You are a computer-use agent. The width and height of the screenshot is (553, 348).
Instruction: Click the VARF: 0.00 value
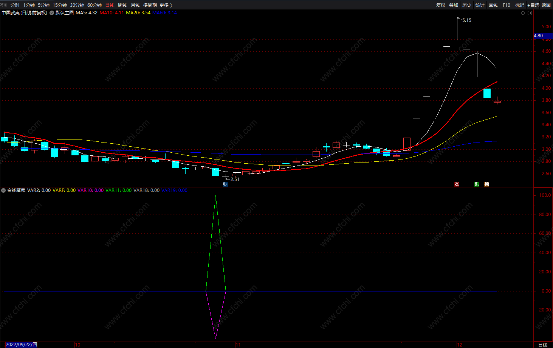click(64, 190)
